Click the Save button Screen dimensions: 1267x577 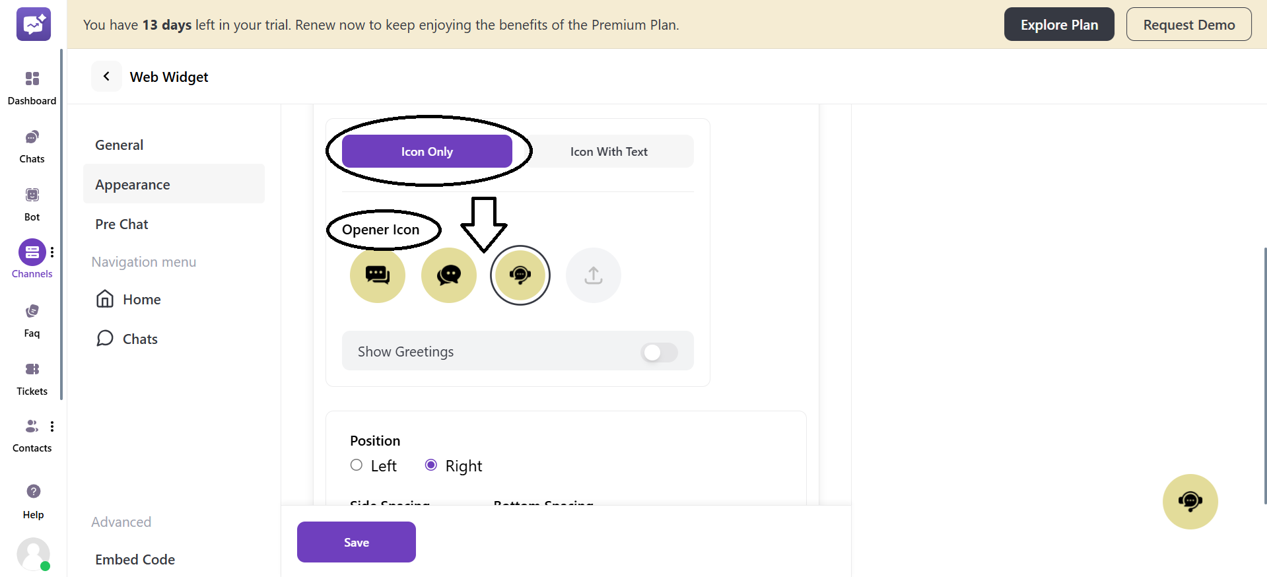(357, 542)
